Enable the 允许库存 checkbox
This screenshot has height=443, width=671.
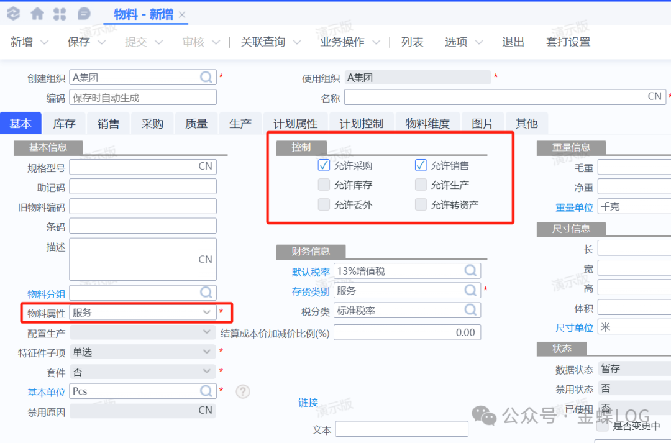coord(324,185)
